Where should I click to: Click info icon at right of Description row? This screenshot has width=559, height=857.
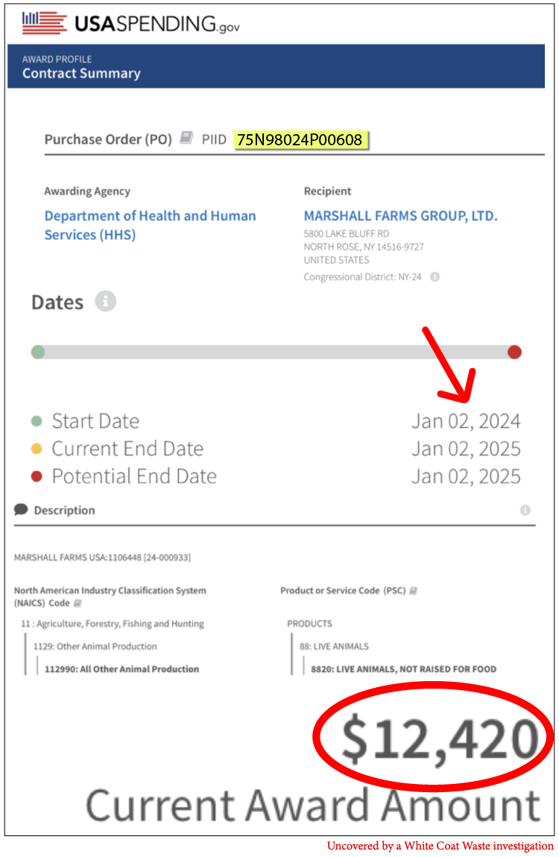525,510
